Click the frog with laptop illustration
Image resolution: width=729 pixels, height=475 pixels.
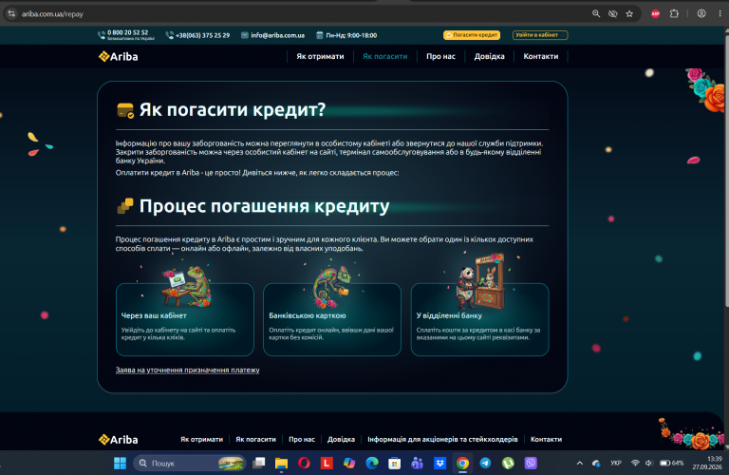click(x=187, y=287)
